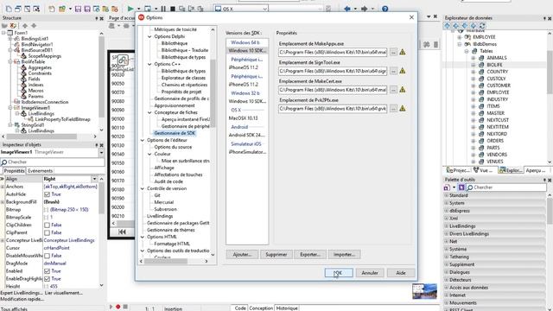Click the macro play triangle below the editor

coord(111,307)
